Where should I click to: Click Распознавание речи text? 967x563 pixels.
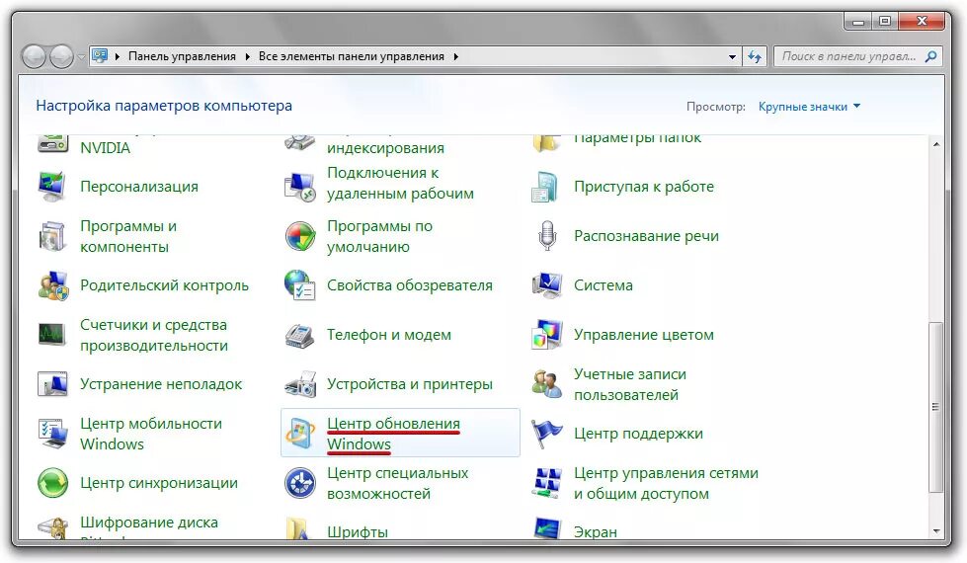[646, 236]
